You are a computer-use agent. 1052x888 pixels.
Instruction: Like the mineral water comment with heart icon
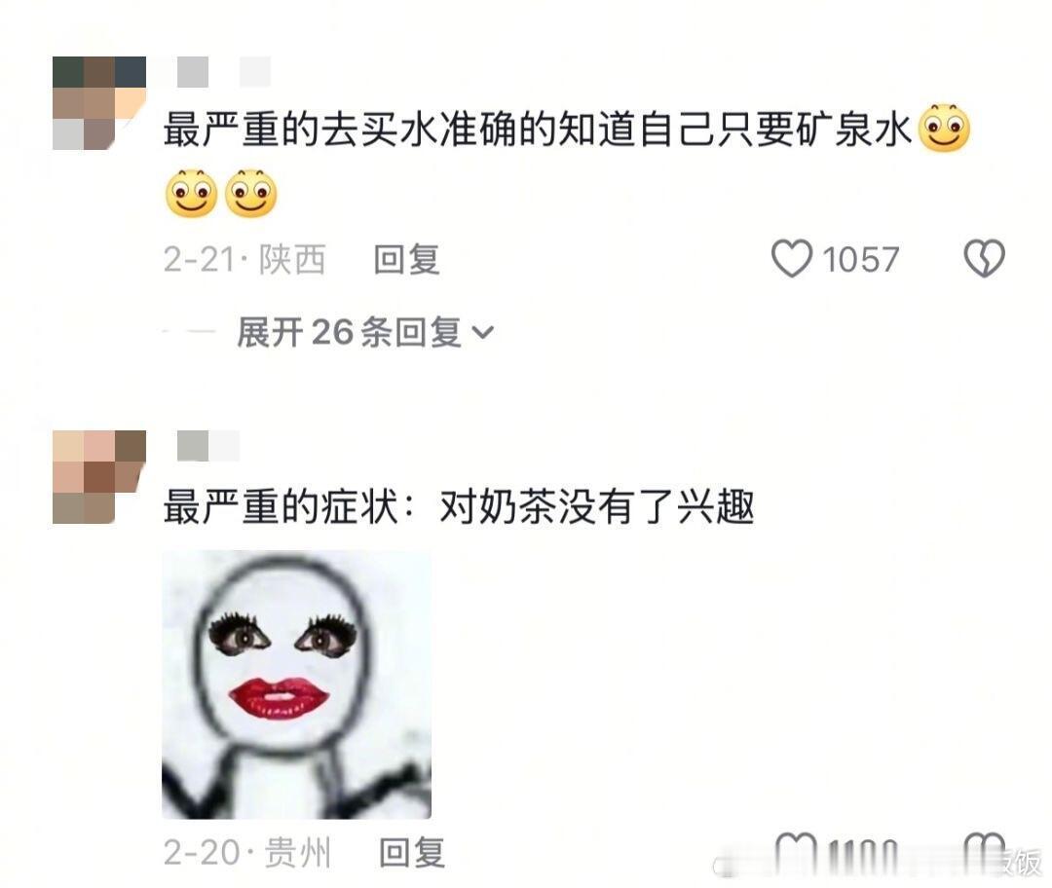(x=792, y=258)
